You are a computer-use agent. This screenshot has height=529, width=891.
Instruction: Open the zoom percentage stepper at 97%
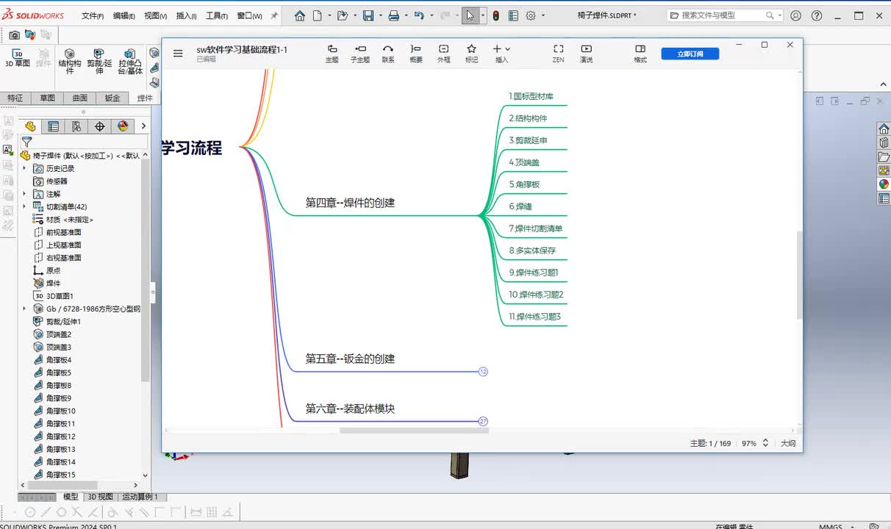765,443
